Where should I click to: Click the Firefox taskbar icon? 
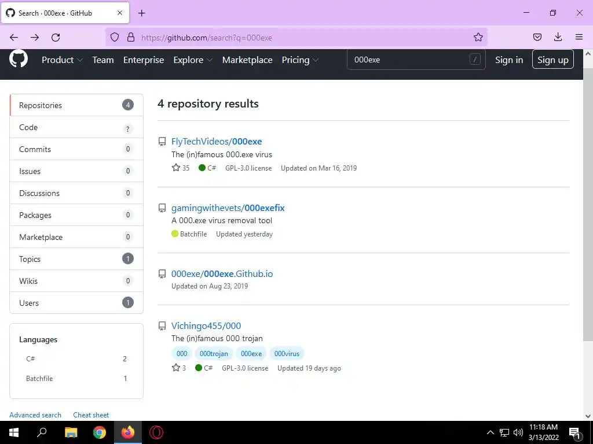(128, 432)
